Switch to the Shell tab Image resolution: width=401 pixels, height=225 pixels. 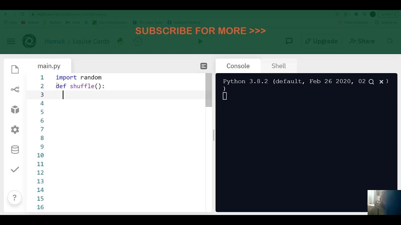pyautogui.click(x=279, y=66)
